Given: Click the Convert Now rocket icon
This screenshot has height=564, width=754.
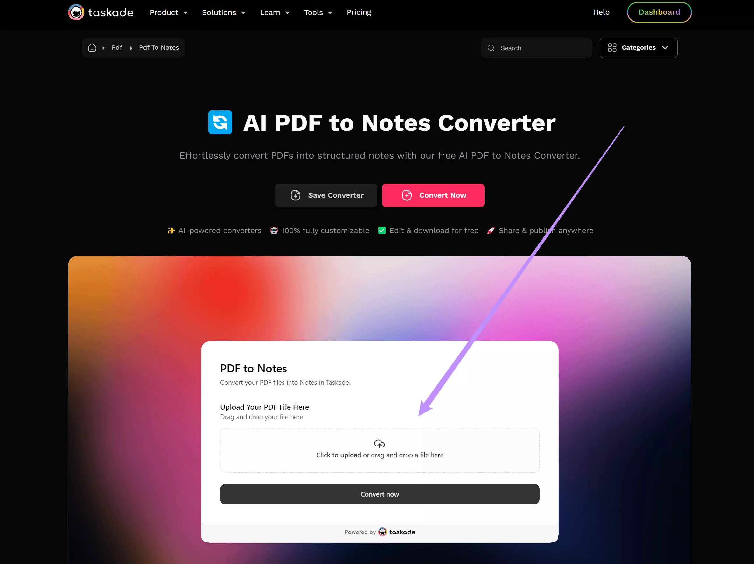Looking at the screenshot, I should point(406,195).
